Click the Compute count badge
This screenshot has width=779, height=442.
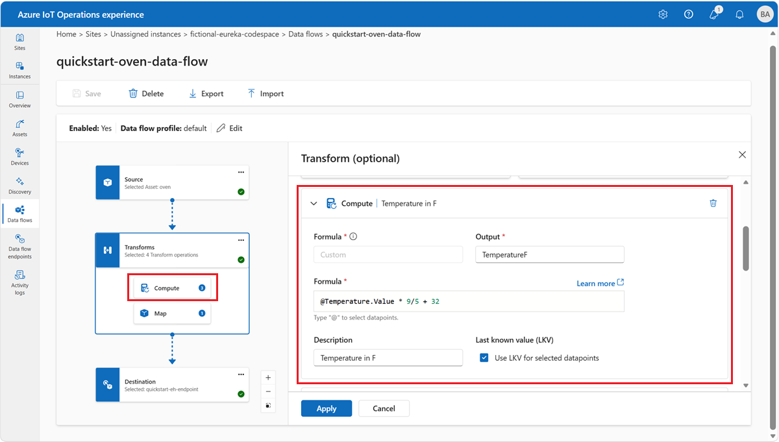(x=202, y=288)
